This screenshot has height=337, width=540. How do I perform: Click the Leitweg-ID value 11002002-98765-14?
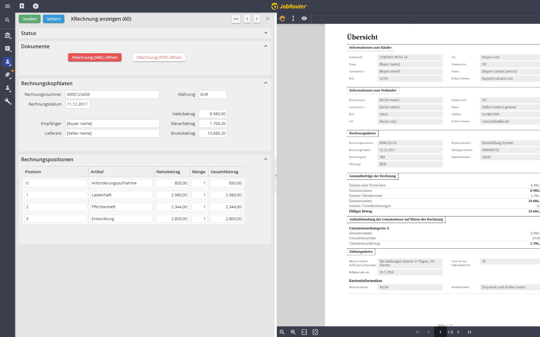(393, 57)
